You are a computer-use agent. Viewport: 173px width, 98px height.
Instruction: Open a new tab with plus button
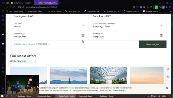60,3
